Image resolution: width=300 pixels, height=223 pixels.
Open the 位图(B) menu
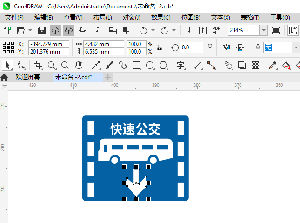pyautogui.click(x=191, y=17)
